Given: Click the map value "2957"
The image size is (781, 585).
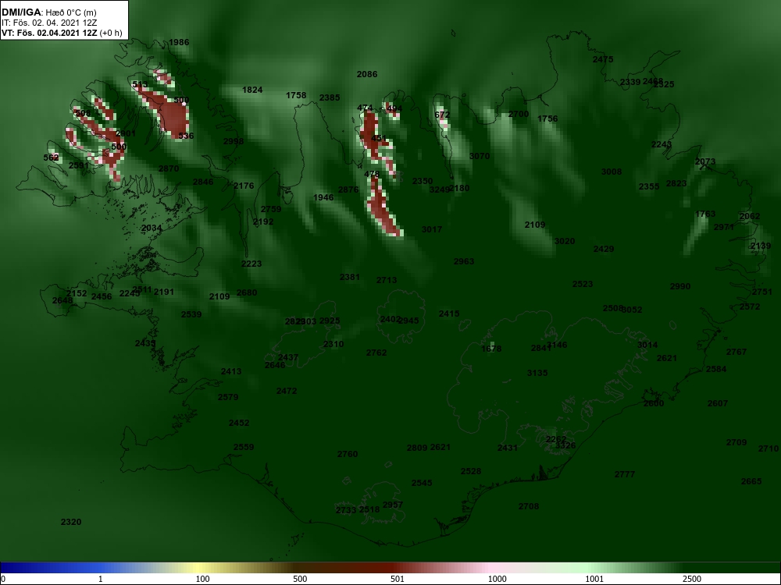Looking at the screenshot, I should click(x=393, y=505).
